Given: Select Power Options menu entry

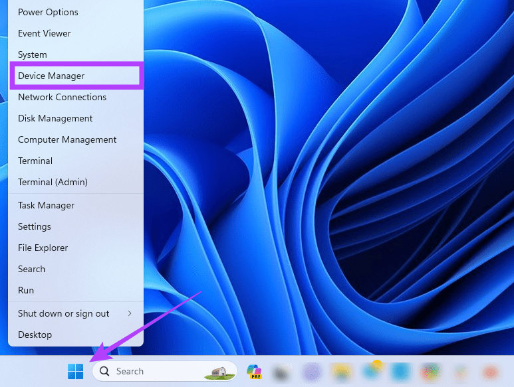Looking at the screenshot, I should (x=48, y=12).
